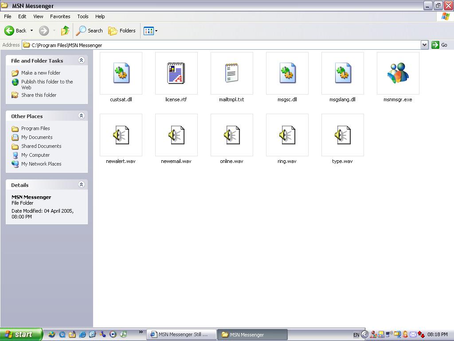454x341 pixels.
Task: Click the newemail.wav file name
Action: 176,161
